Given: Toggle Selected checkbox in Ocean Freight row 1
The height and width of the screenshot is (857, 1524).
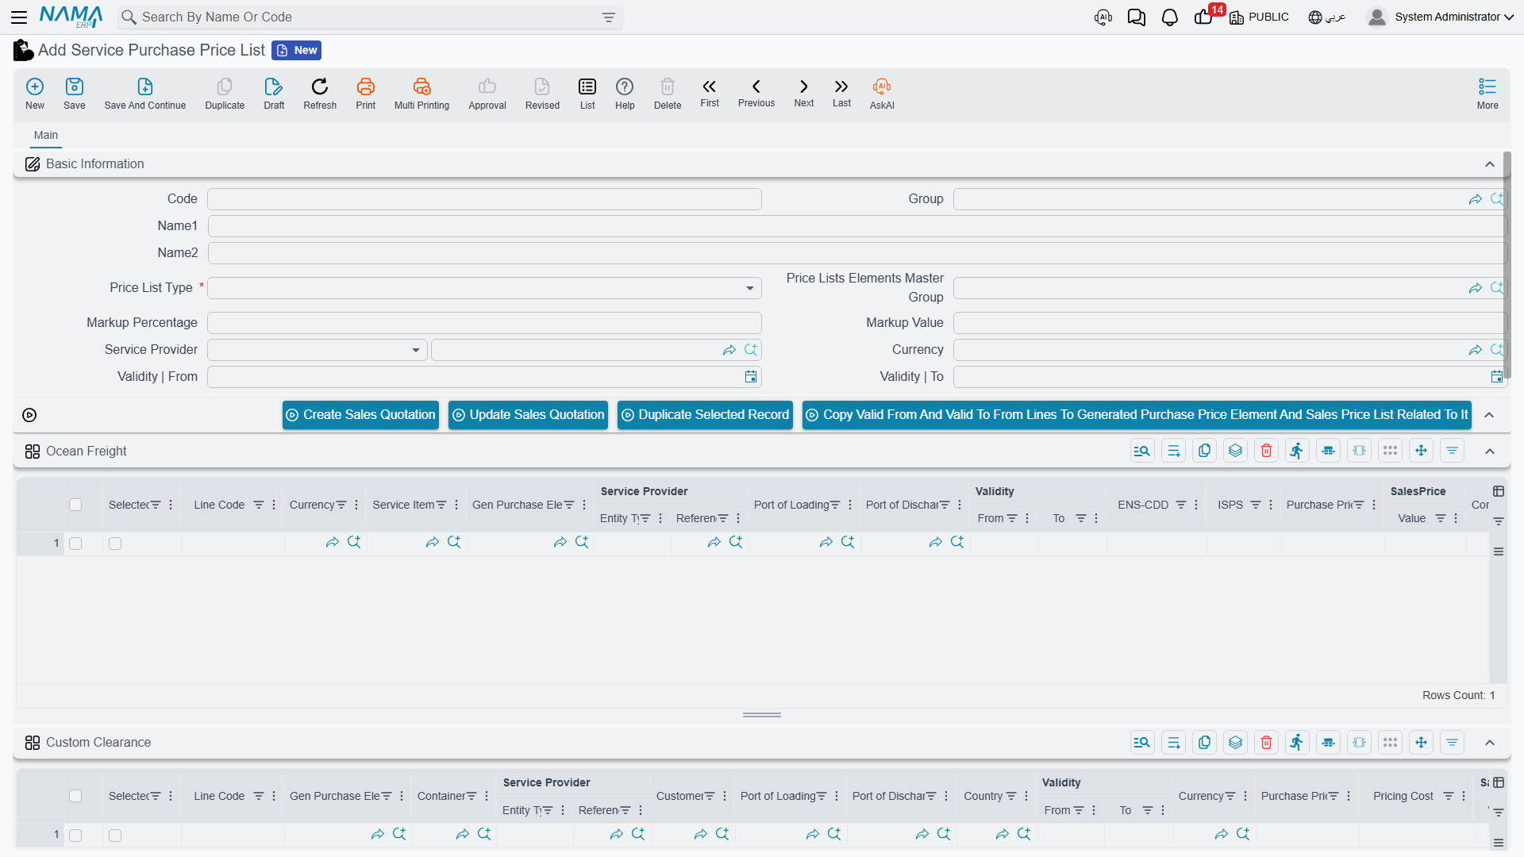Looking at the screenshot, I should click(x=115, y=544).
